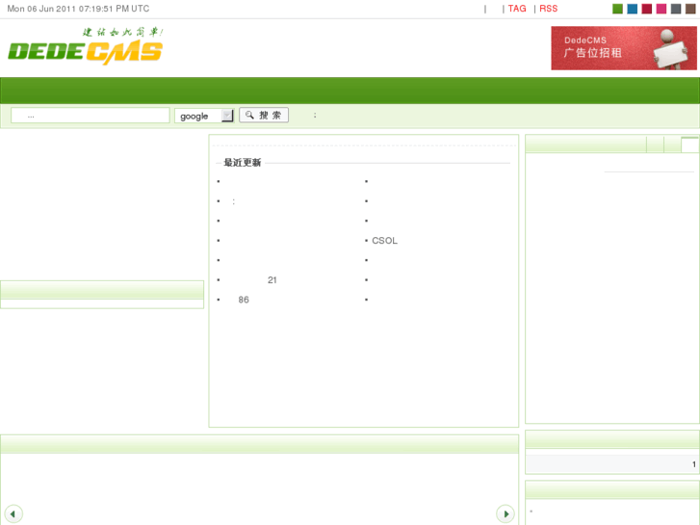The image size is (700, 525).
Task: Open the TAG link in header
Action: 517,9
